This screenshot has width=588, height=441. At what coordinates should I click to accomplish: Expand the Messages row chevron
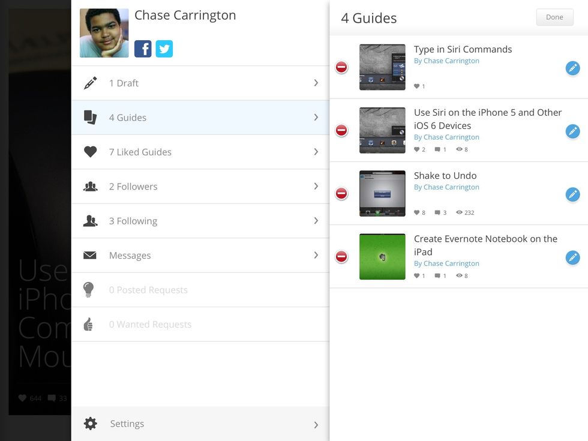click(316, 255)
